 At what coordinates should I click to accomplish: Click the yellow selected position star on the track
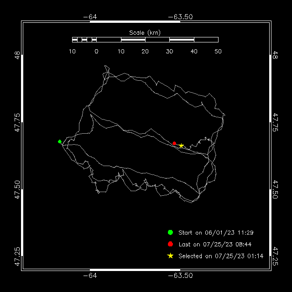point(181,146)
